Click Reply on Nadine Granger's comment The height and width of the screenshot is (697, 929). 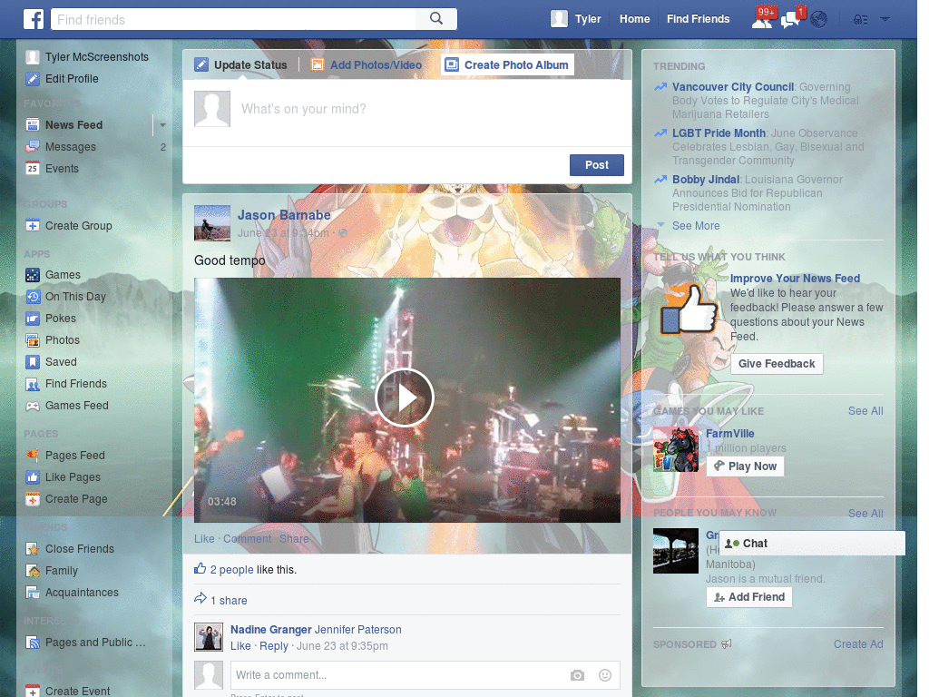coord(274,646)
